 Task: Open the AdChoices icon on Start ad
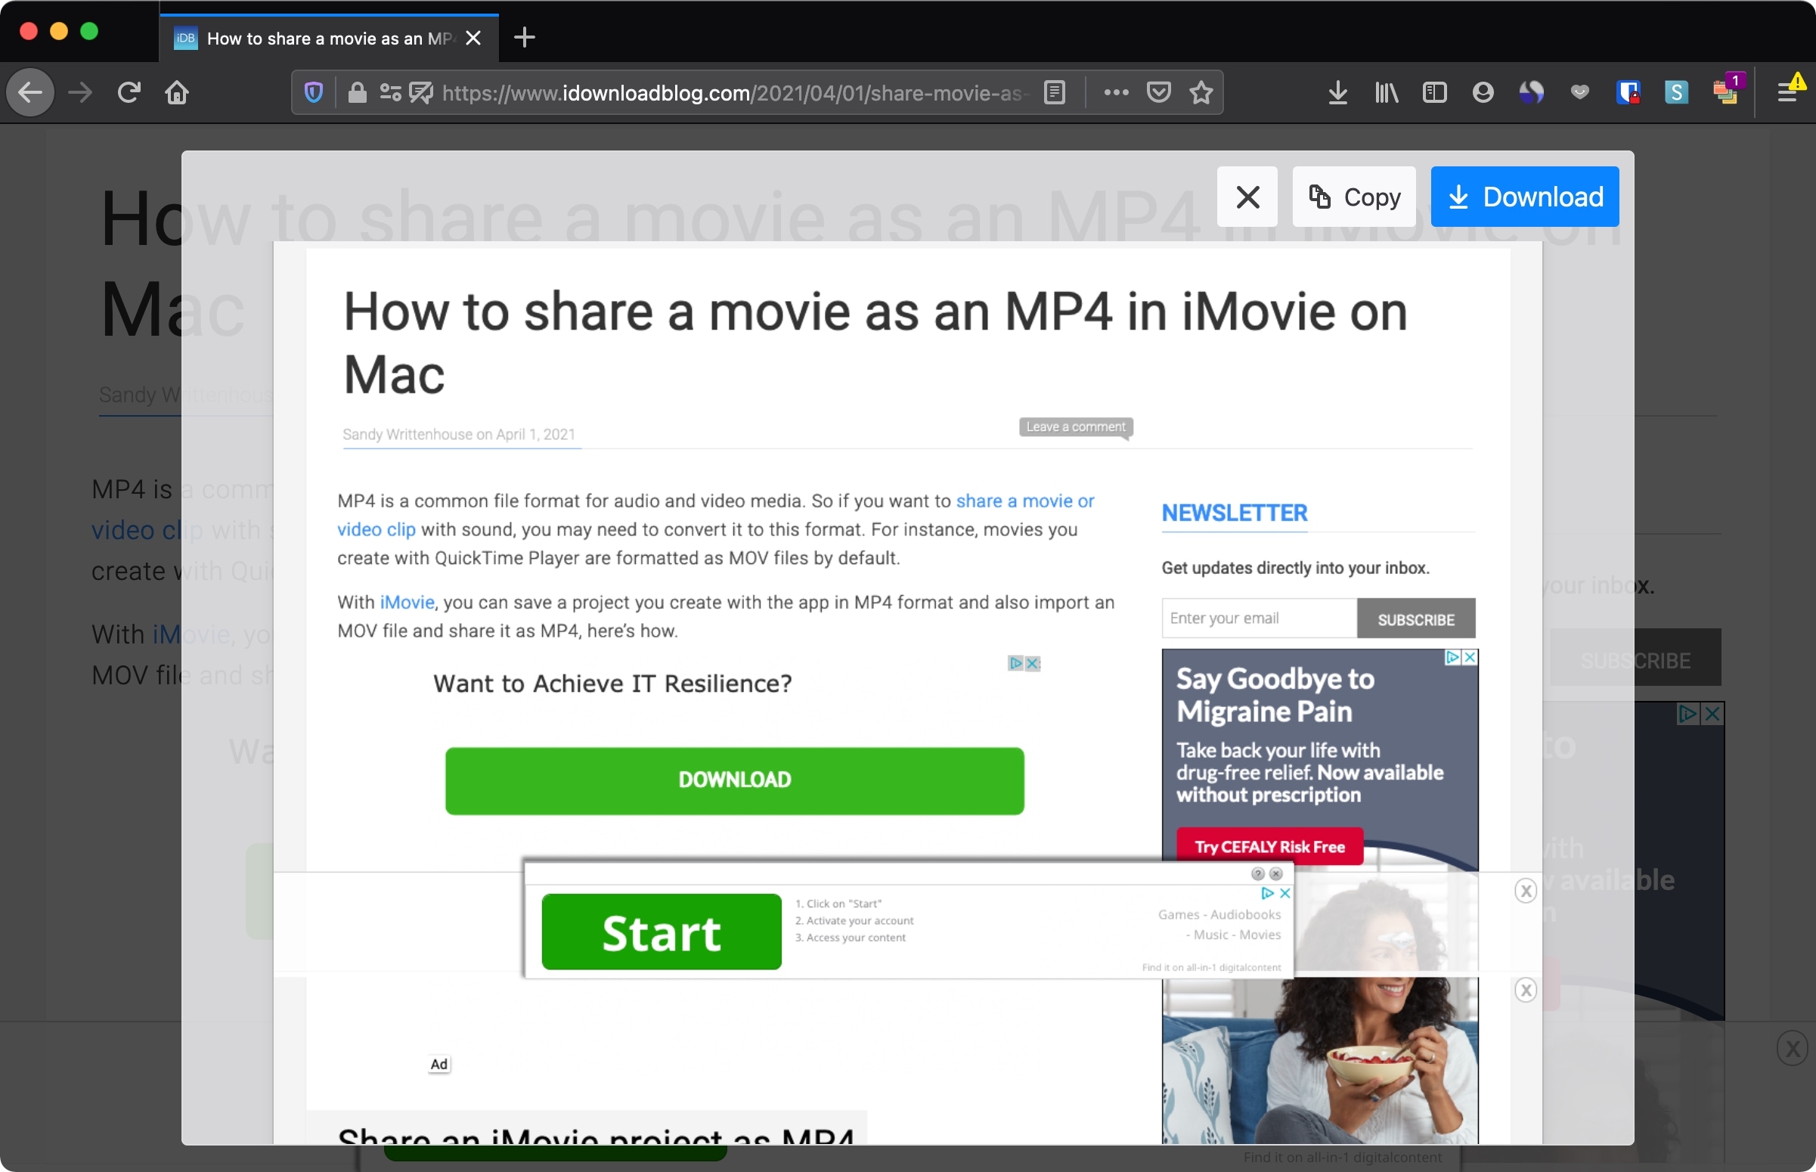tap(1267, 894)
